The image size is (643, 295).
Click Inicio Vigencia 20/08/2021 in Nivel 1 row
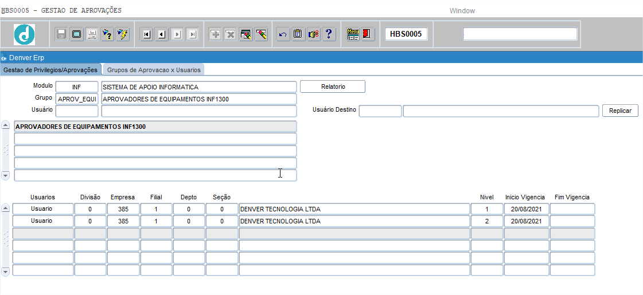526,209
